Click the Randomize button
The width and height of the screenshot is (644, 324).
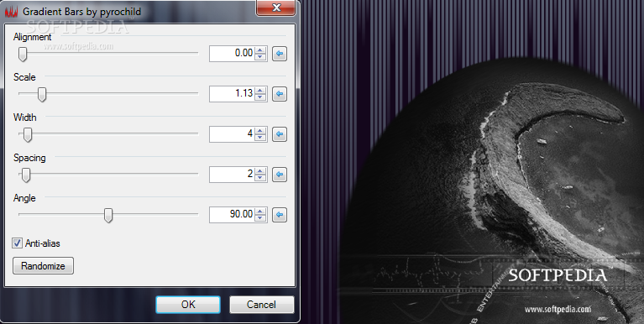(x=43, y=266)
